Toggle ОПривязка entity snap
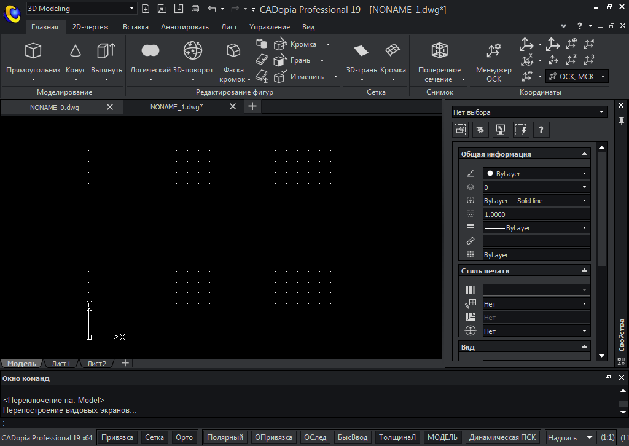The image size is (629, 446). 273,437
